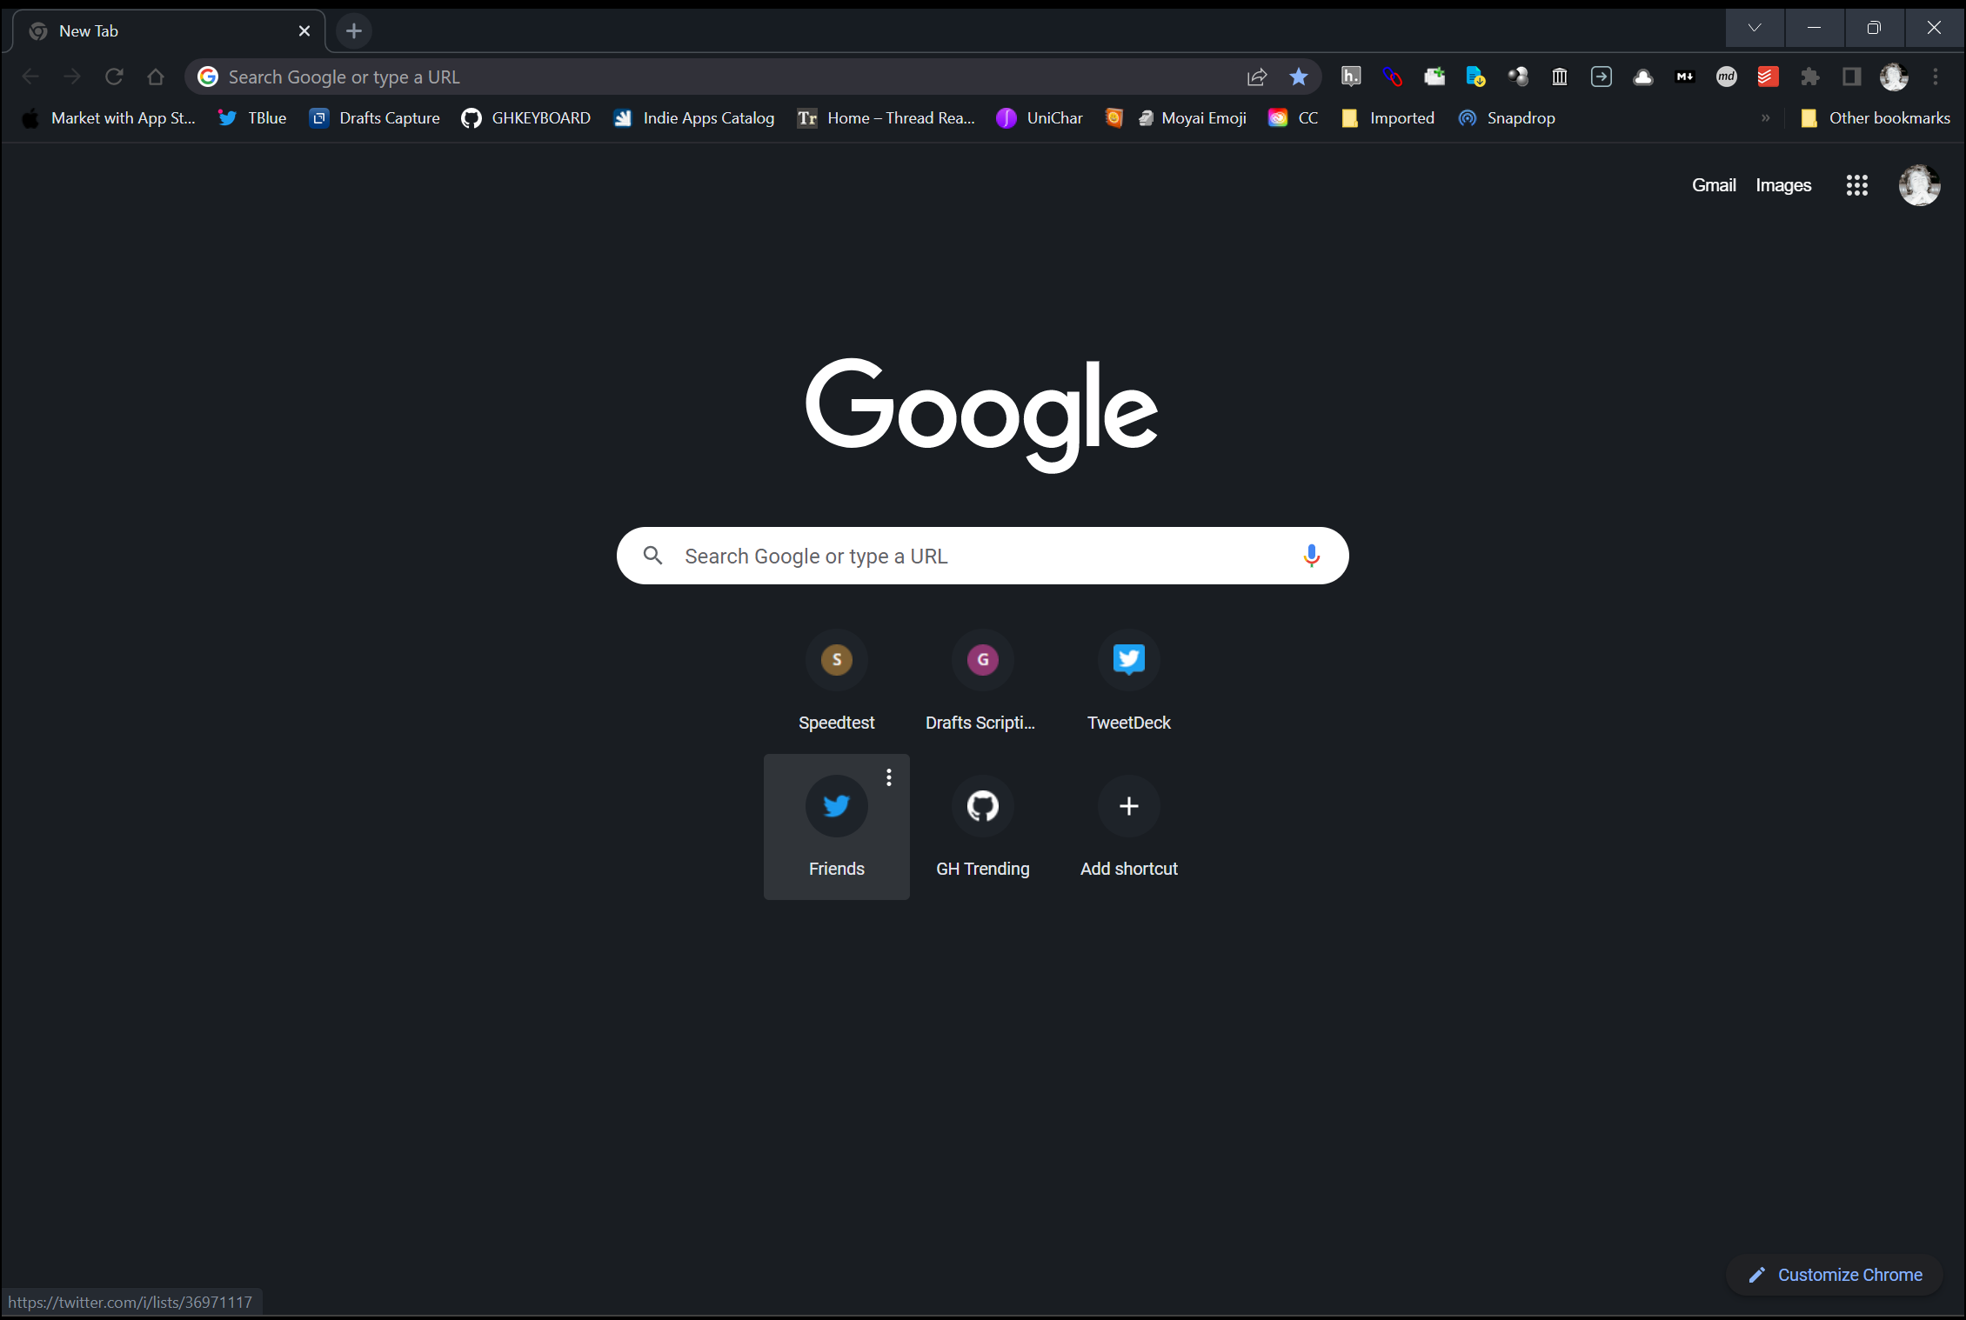Viewport: 1966px width, 1320px height.
Task: Open the Google apps grid
Action: pyautogui.click(x=1856, y=185)
